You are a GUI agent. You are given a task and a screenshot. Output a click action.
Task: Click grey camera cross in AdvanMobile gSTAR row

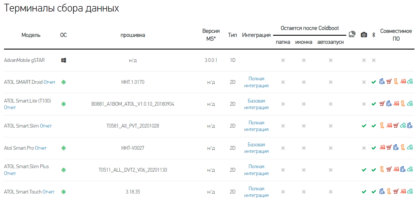point(364,60)
